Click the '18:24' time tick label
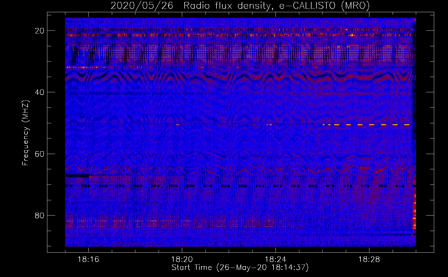 [x=276, y=260]
